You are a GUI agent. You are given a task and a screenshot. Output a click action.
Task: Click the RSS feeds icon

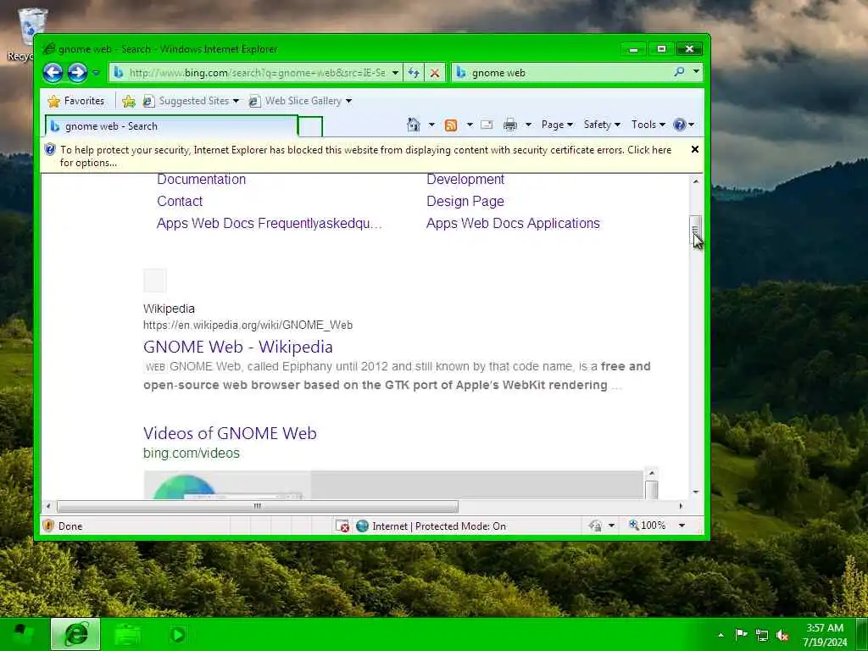(x=451, y=125)
